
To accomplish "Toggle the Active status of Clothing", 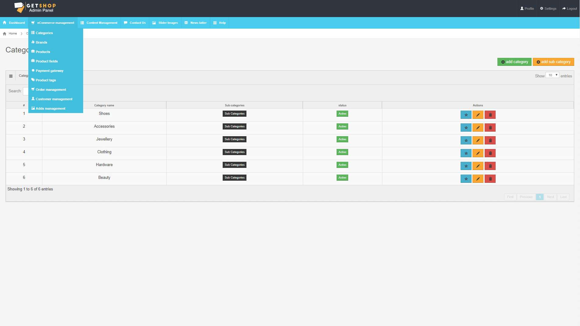I will click(x=342, y=152).
